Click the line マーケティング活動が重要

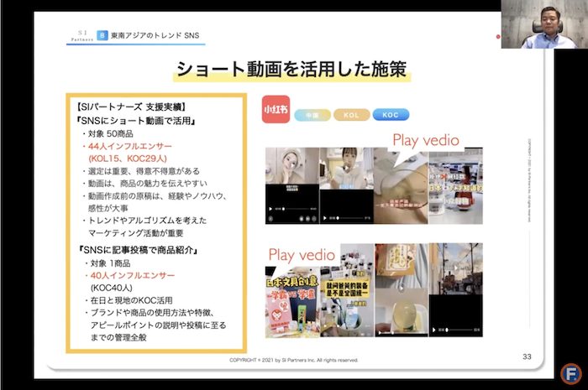pyautogui.click(x=136, y=233)
